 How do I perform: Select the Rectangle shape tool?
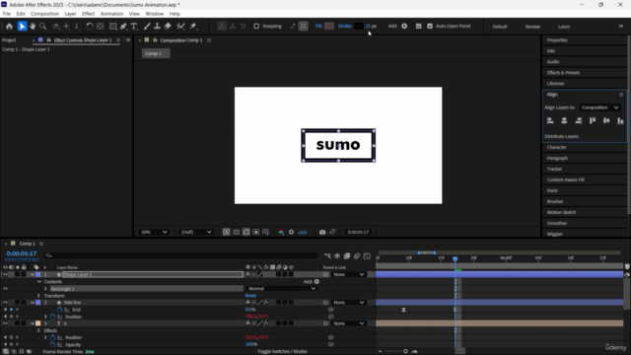[x=113, y=27]
